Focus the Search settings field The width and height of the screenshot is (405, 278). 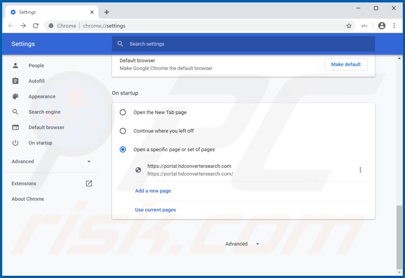click(244, 44)
